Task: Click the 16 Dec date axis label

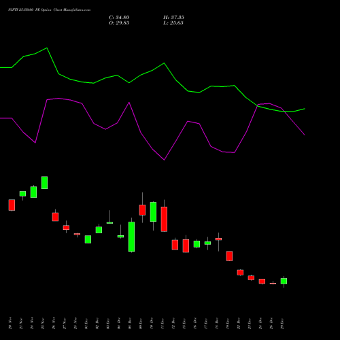Action: pos(195,323)
